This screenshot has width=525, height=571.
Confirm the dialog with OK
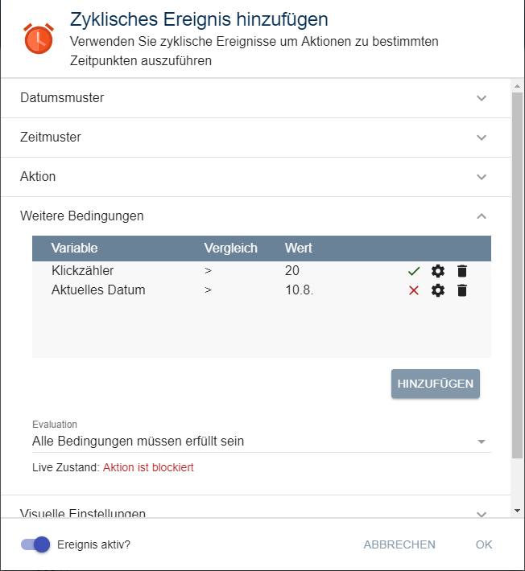[x=484, y=544]
